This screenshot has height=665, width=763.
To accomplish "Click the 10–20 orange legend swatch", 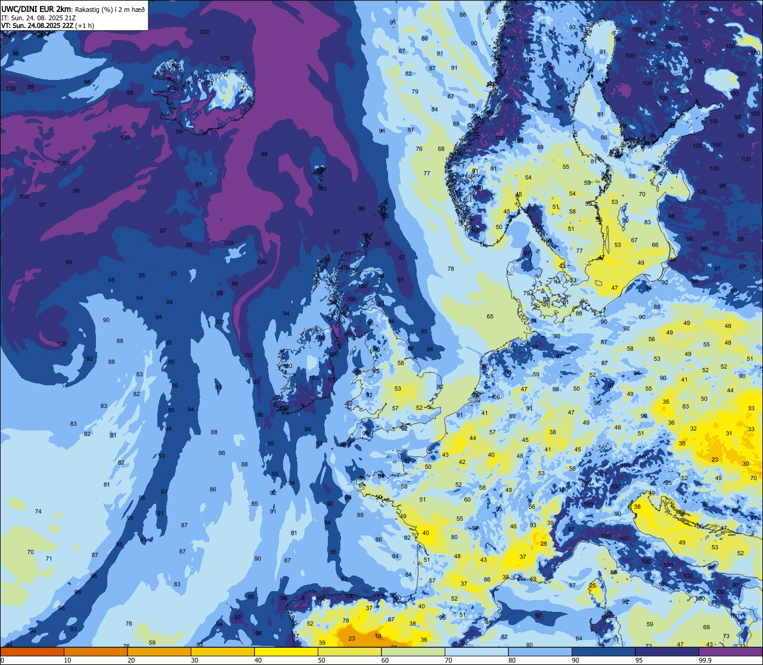I will click(x=95, y=652).
